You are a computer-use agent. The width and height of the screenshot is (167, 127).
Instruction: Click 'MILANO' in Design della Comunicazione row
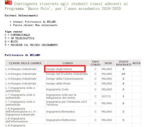(x=107, y=79)
